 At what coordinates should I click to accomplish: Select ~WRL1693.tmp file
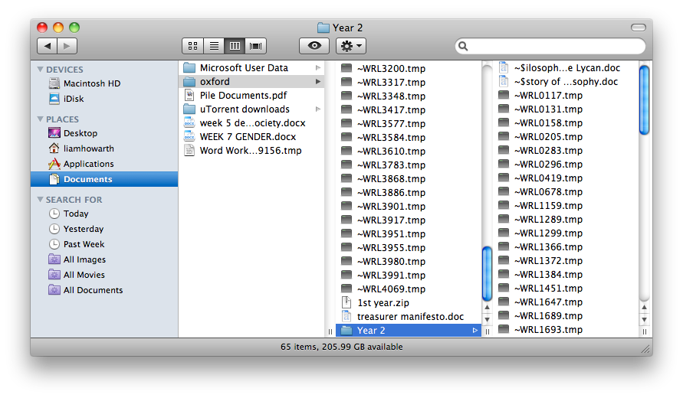(x=566, y=330)
